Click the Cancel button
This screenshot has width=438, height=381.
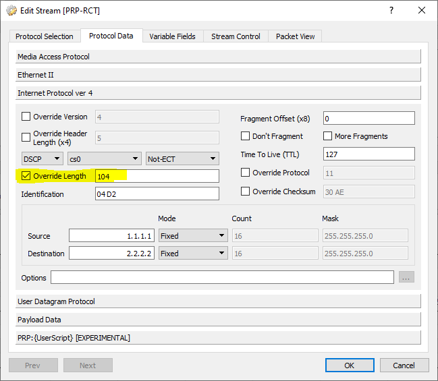[404, 365]
